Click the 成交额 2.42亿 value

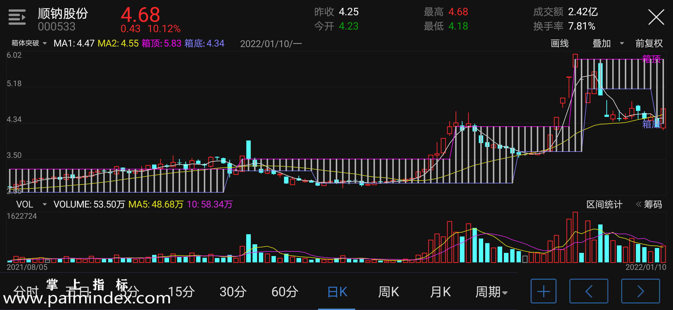point(583,12)
